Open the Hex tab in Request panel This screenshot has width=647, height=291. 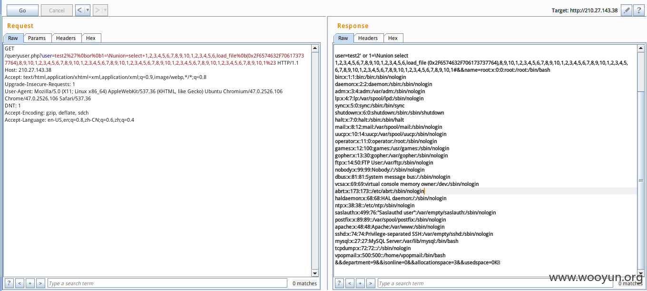point(91,38)
